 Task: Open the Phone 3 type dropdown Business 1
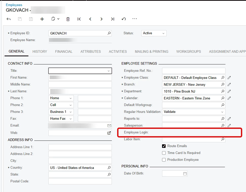pos(61,112)
